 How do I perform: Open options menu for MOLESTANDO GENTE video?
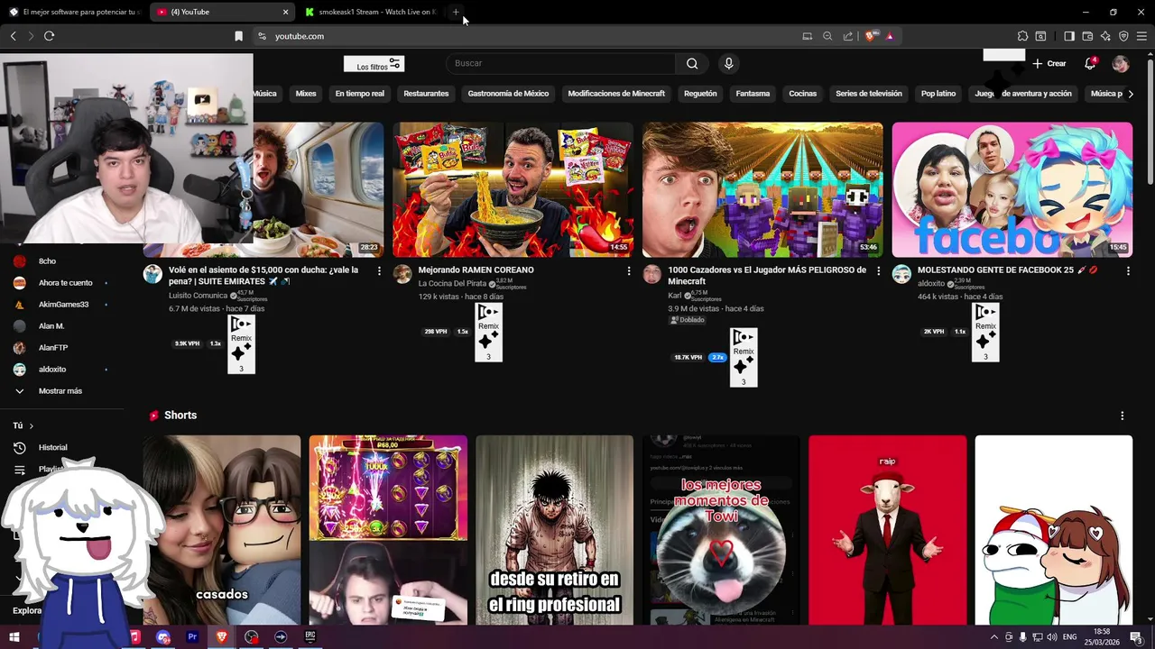click(x=1128, y=270)
